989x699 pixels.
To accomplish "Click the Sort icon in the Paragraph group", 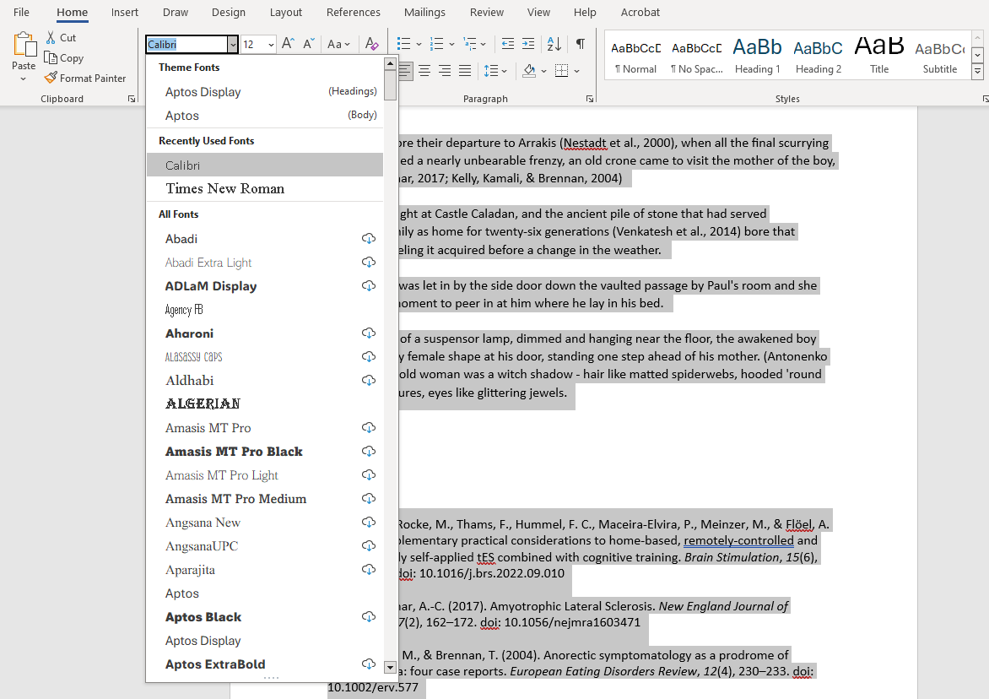I will (552, 43).
